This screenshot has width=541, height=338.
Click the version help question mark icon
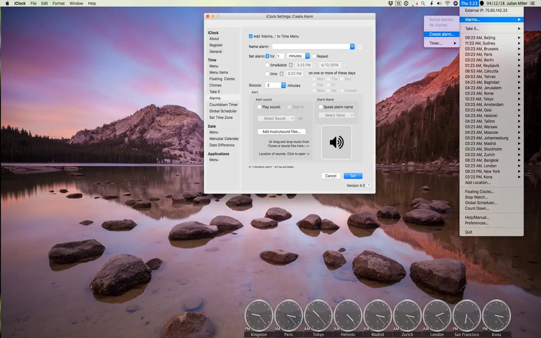pos(369,185)
